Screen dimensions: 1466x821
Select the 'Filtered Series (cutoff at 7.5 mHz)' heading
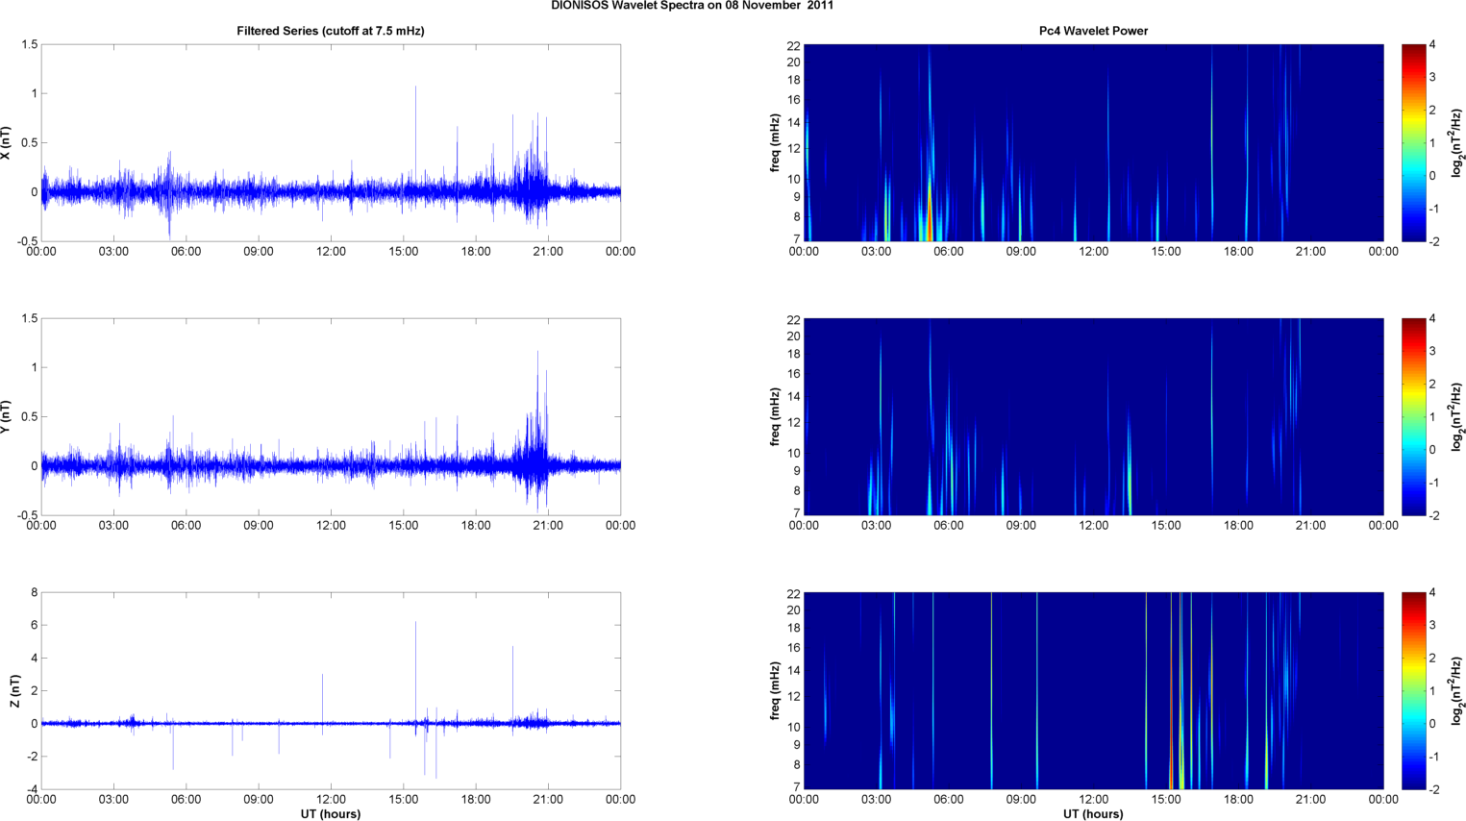pyautogui.click(x=331, y=31)
